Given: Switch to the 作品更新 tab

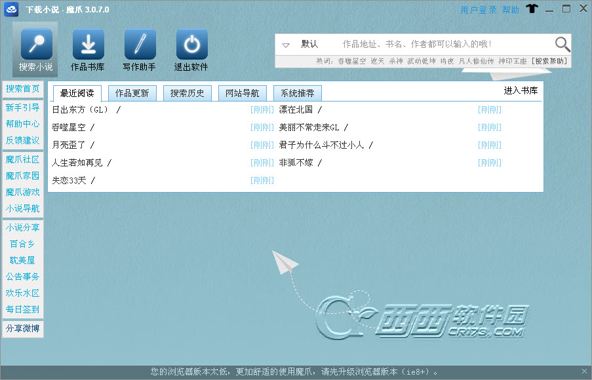Looking at the screenshot, I should click(132, 93).
